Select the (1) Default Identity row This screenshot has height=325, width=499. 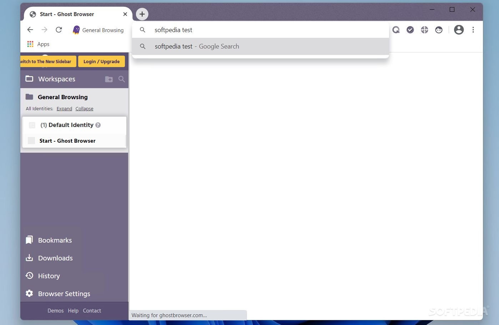[x=74, y=125]
